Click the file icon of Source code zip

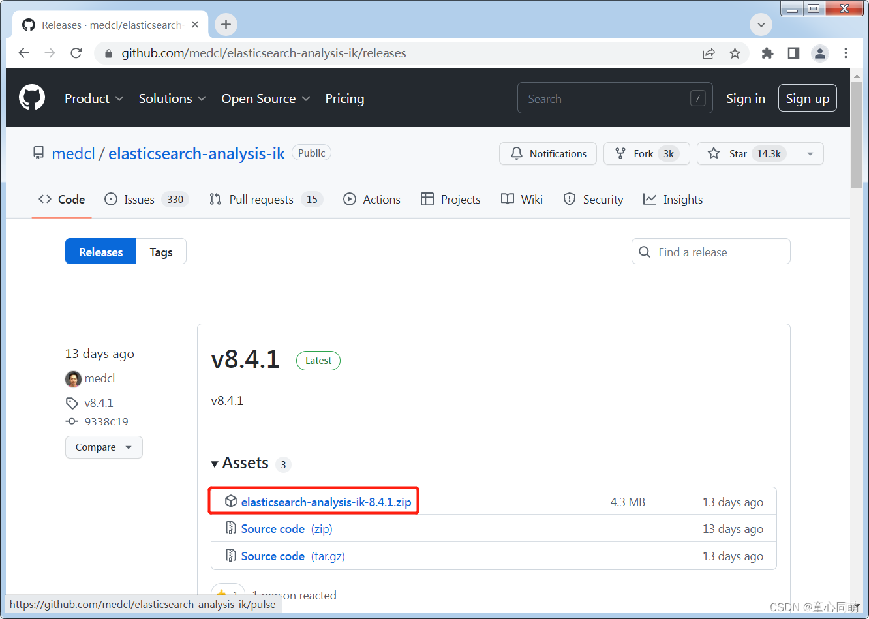tap(230, 528)
